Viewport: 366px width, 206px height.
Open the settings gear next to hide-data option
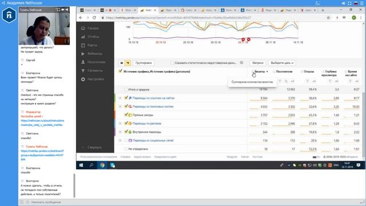click(241, 62)
